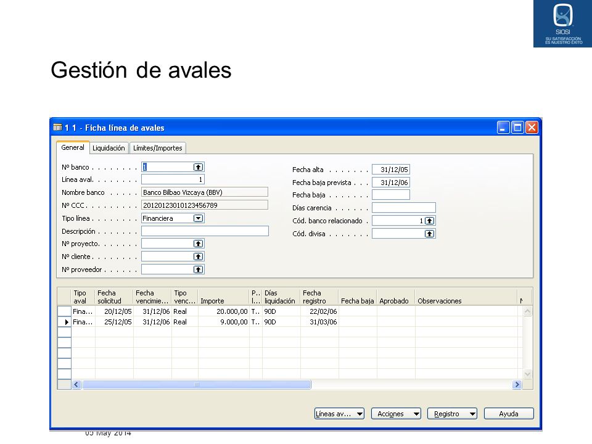Image resolution: width=592 pixels, height=444 pixels.
Task: Open lookup arrow for Nº cliente field
Action: pyautogui.click(x=198, y=257)
